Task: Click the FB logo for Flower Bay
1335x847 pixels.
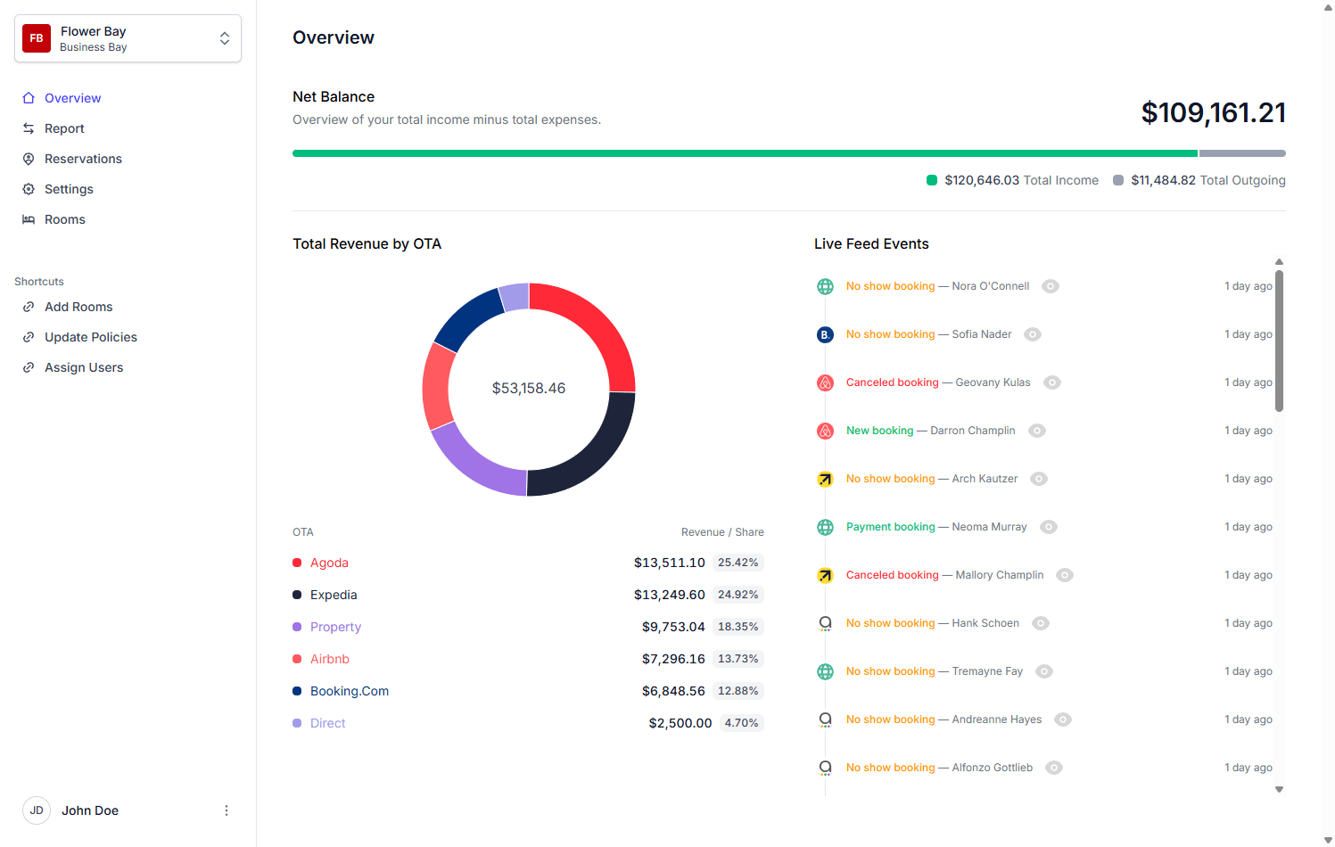Action: [x=37, y=38]
